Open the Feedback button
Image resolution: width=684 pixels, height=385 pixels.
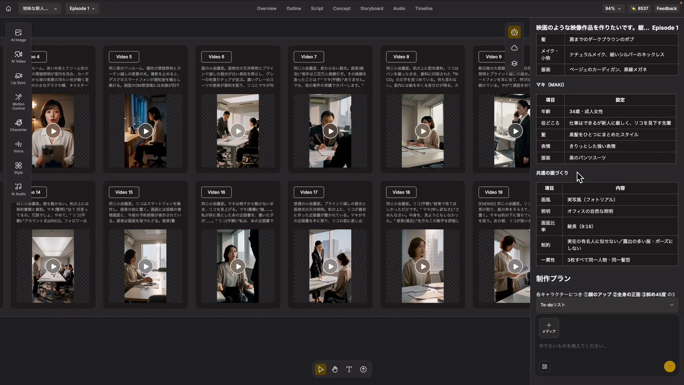(x=667, y=9)
